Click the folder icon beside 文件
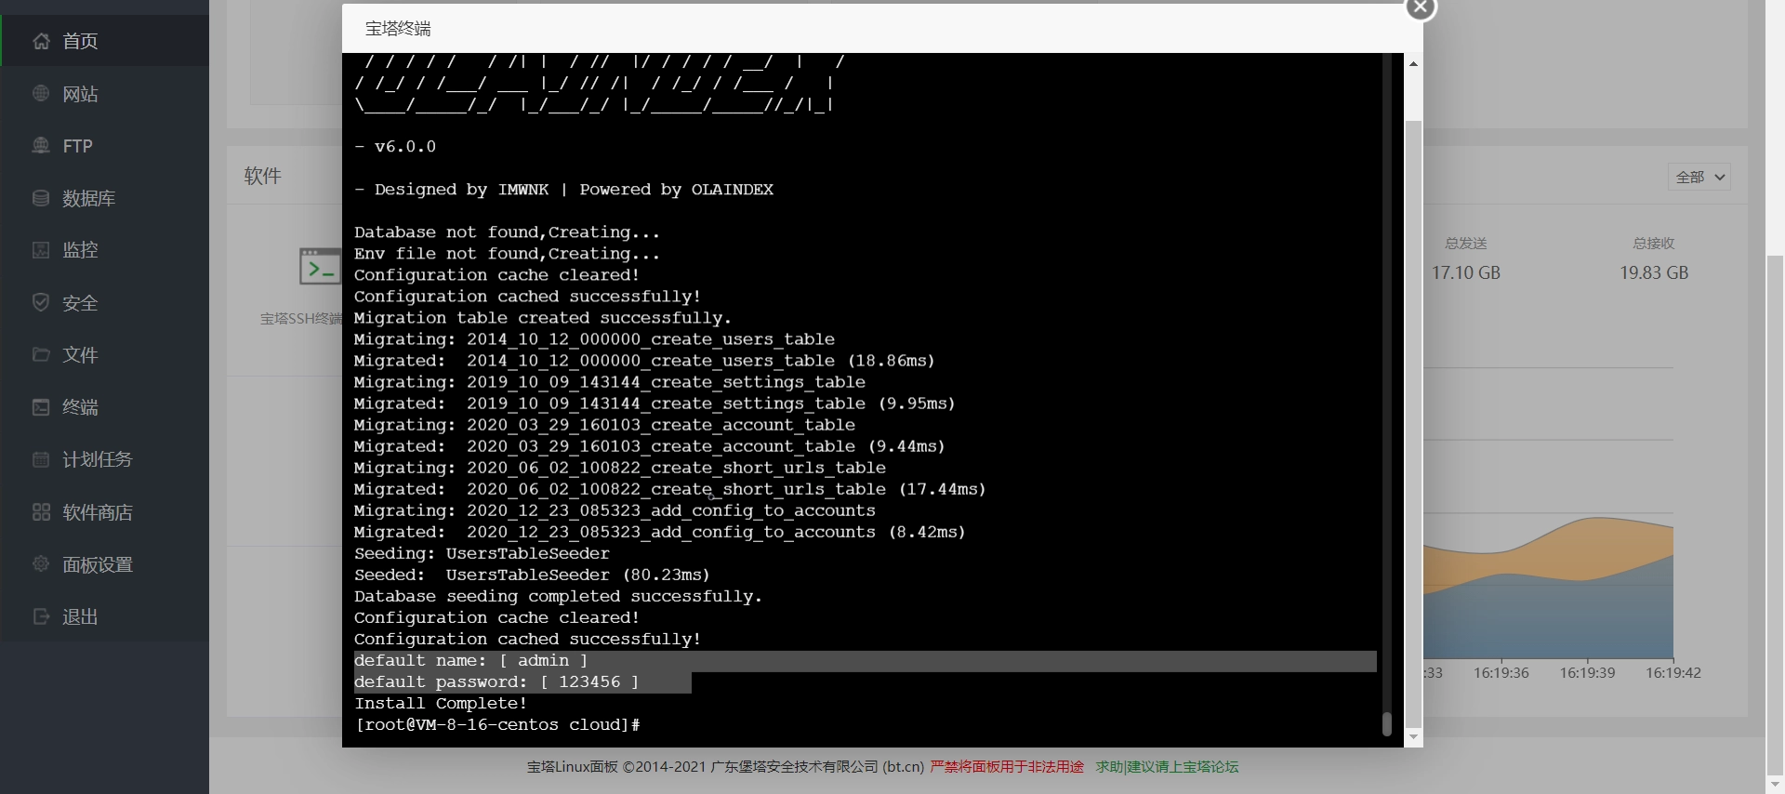 (41, 354)
